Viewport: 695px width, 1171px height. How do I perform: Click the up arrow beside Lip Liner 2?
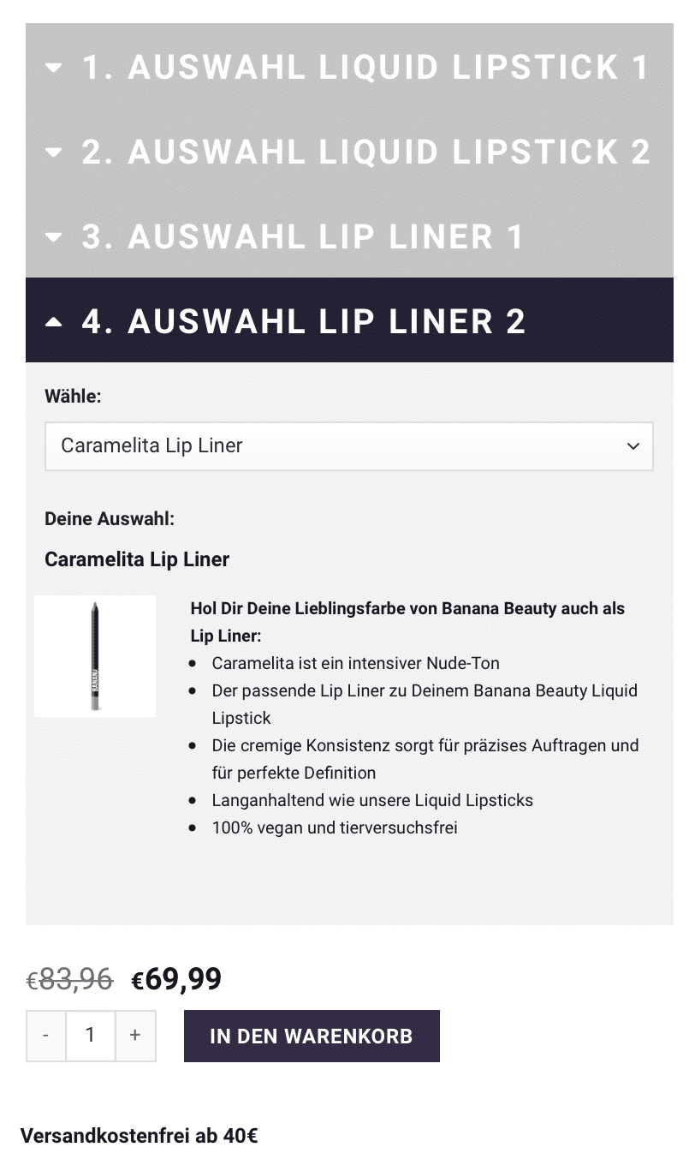point(54,321)
